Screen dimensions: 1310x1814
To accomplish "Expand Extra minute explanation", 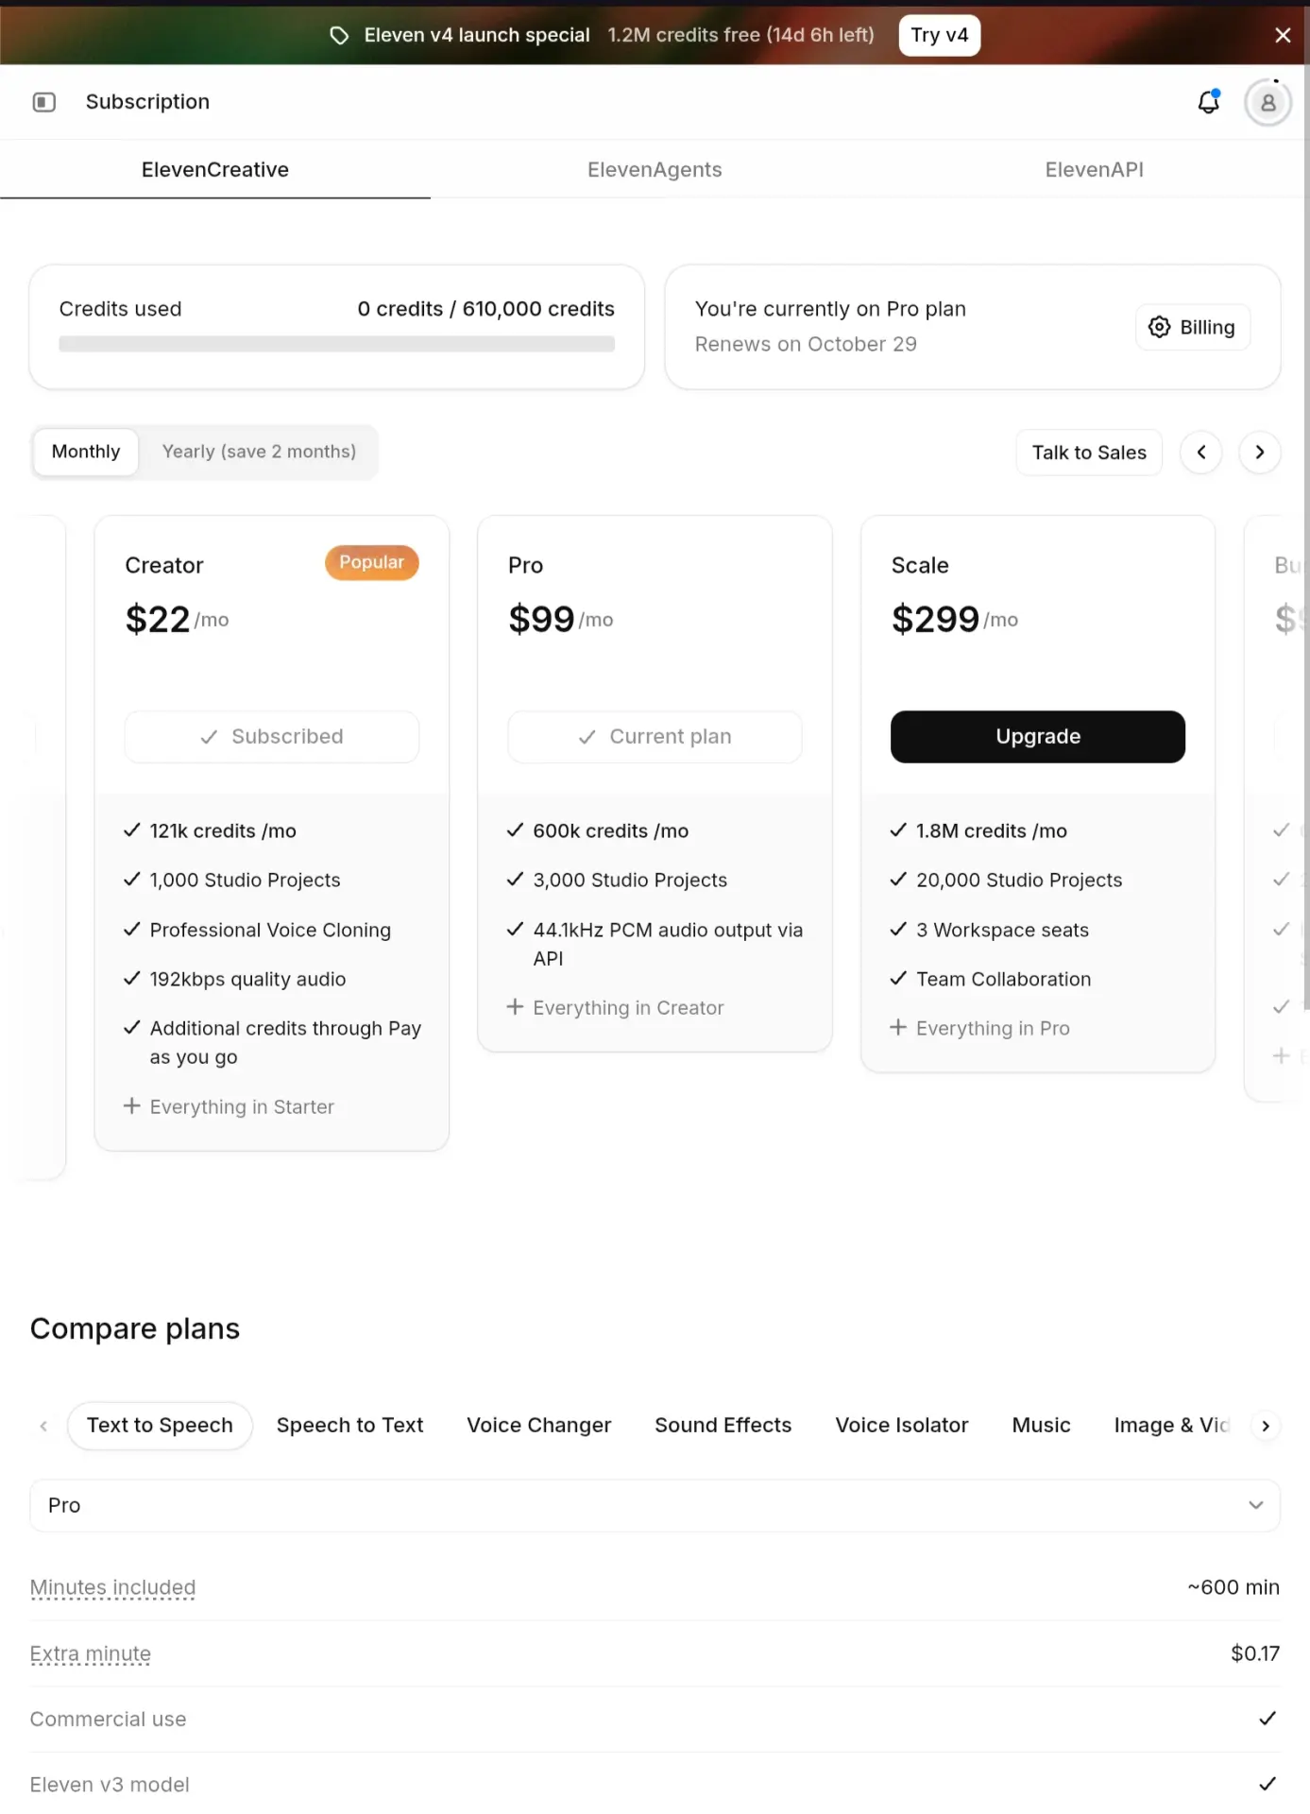I will [x=90, y=1653].
